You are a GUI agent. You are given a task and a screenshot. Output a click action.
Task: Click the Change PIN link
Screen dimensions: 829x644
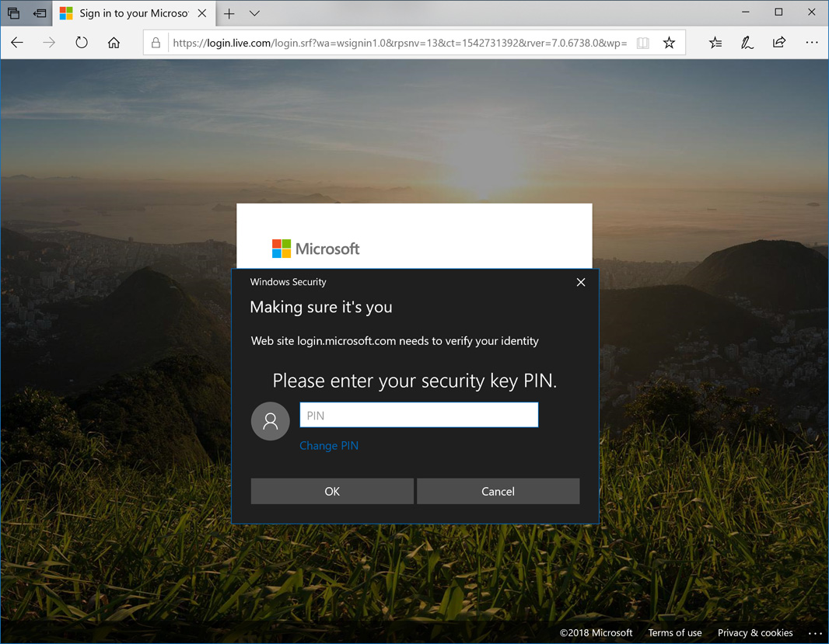pos(329,446)
